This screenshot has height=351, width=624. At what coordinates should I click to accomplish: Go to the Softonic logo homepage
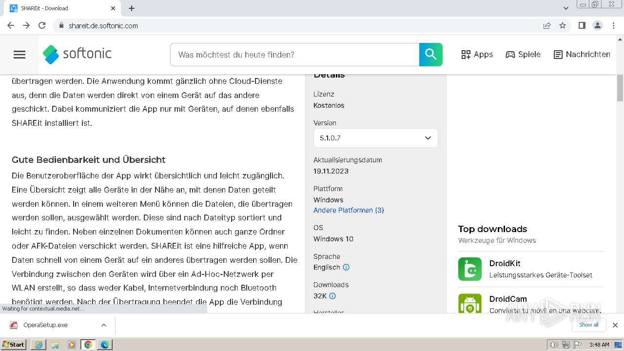[x=78, y=54]
